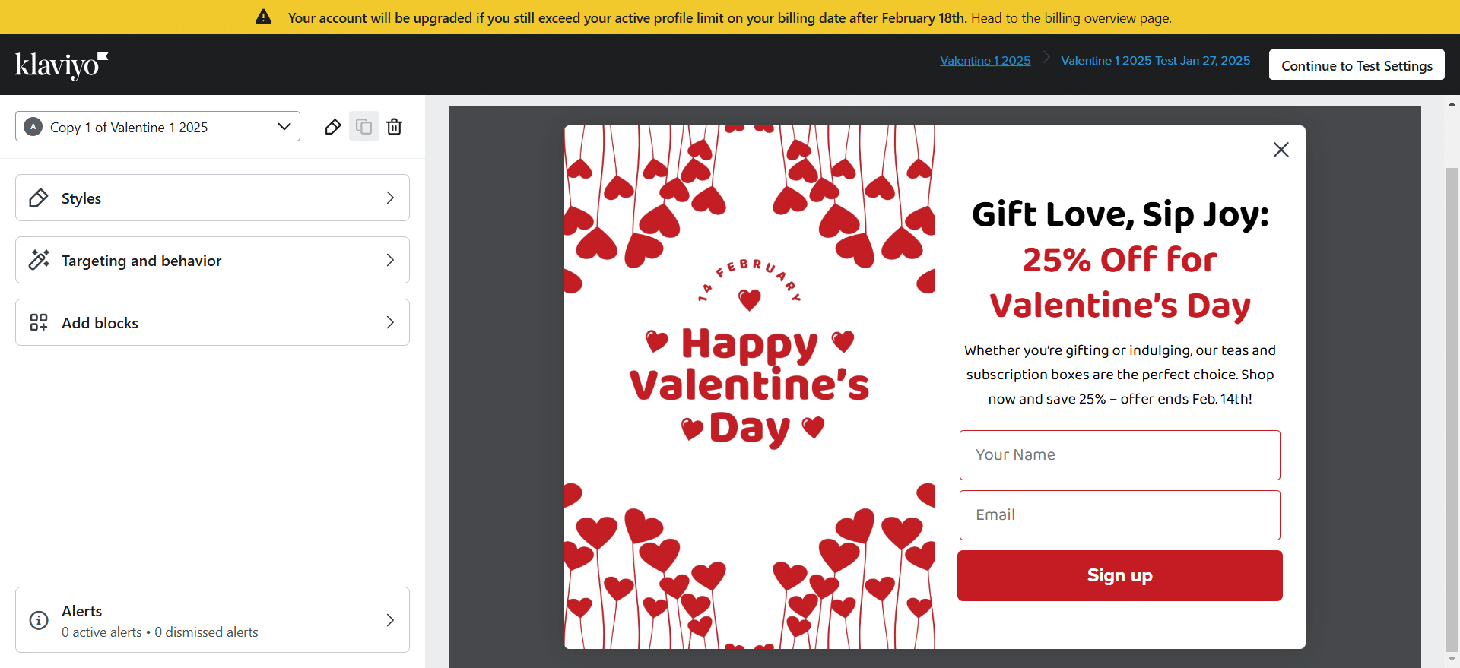Follow the billing overview page link

coord(1071,17)
